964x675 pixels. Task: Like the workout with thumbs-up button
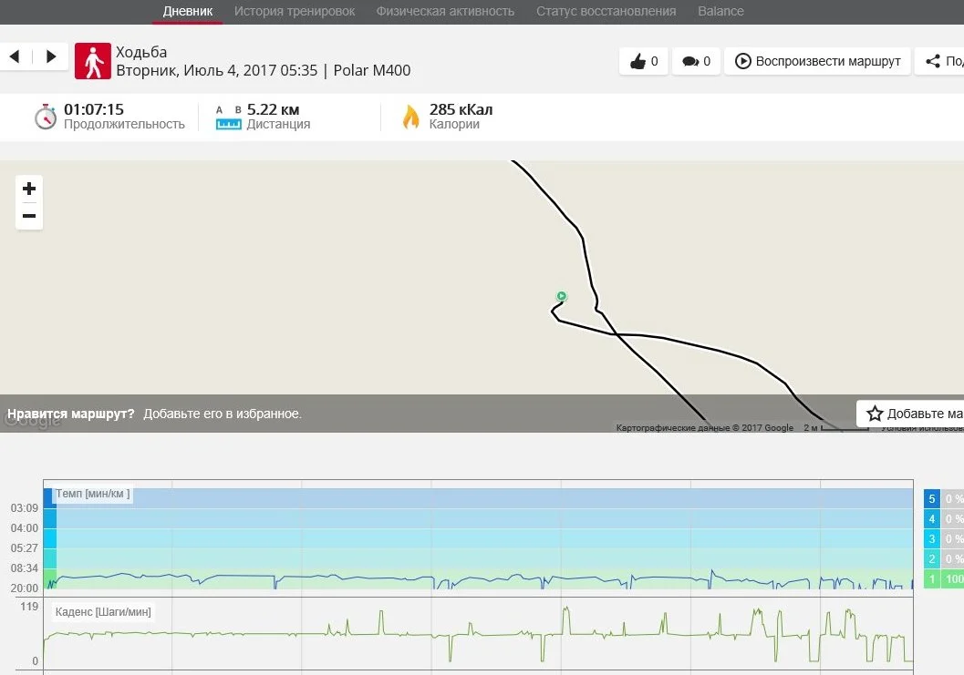[644, 61]
